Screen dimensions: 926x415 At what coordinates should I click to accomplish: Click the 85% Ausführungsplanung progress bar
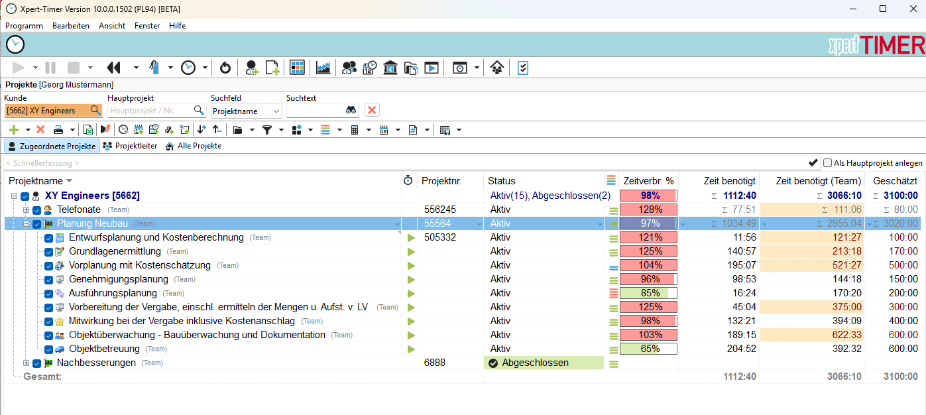648,293
